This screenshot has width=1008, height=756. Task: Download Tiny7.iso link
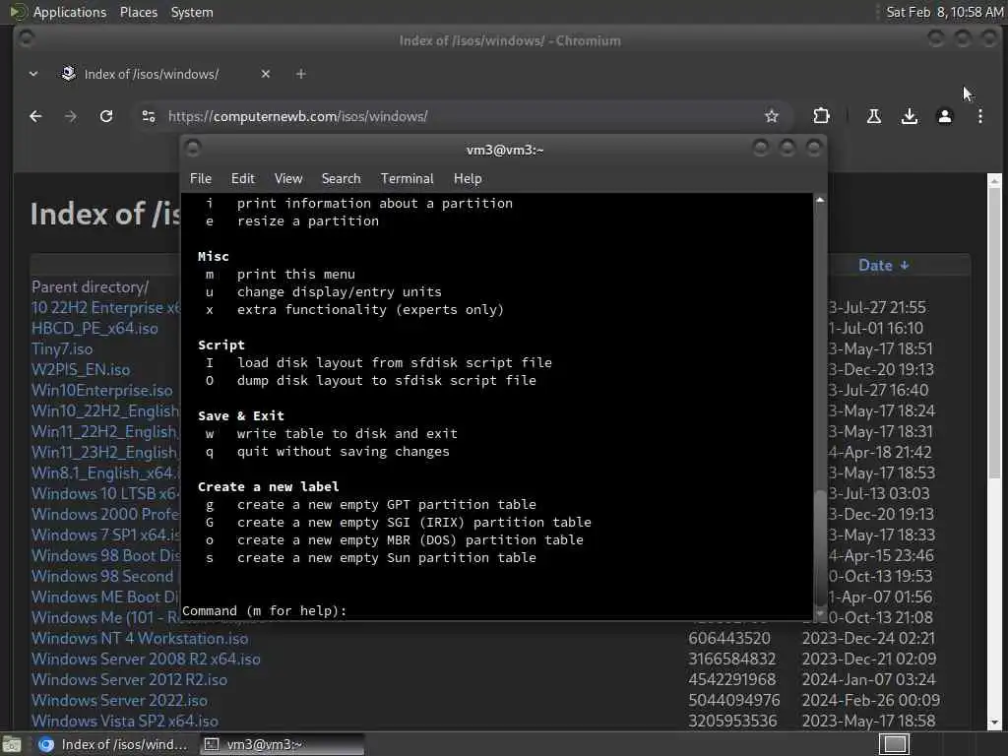tap(62, 348)
